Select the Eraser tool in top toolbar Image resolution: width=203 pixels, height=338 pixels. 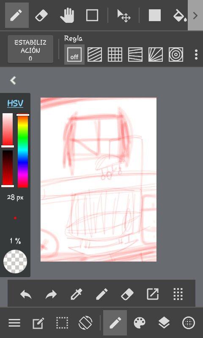pos(41,15)
